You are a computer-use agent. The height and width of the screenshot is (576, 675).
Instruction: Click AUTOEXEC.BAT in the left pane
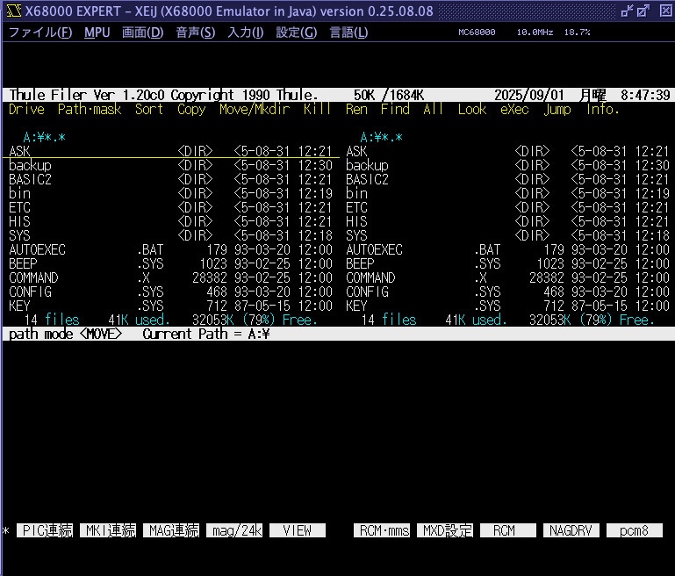coord(37,249)
